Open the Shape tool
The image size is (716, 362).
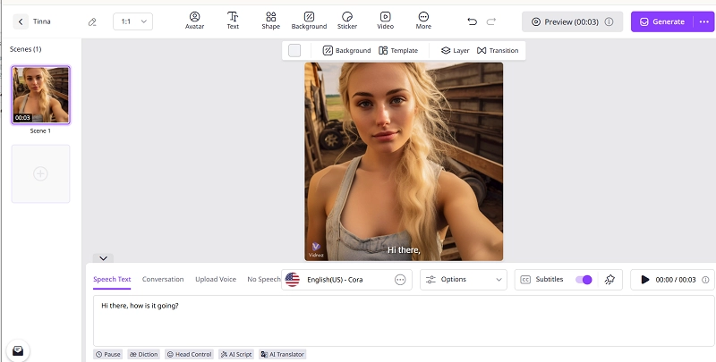tap(271, 21)
